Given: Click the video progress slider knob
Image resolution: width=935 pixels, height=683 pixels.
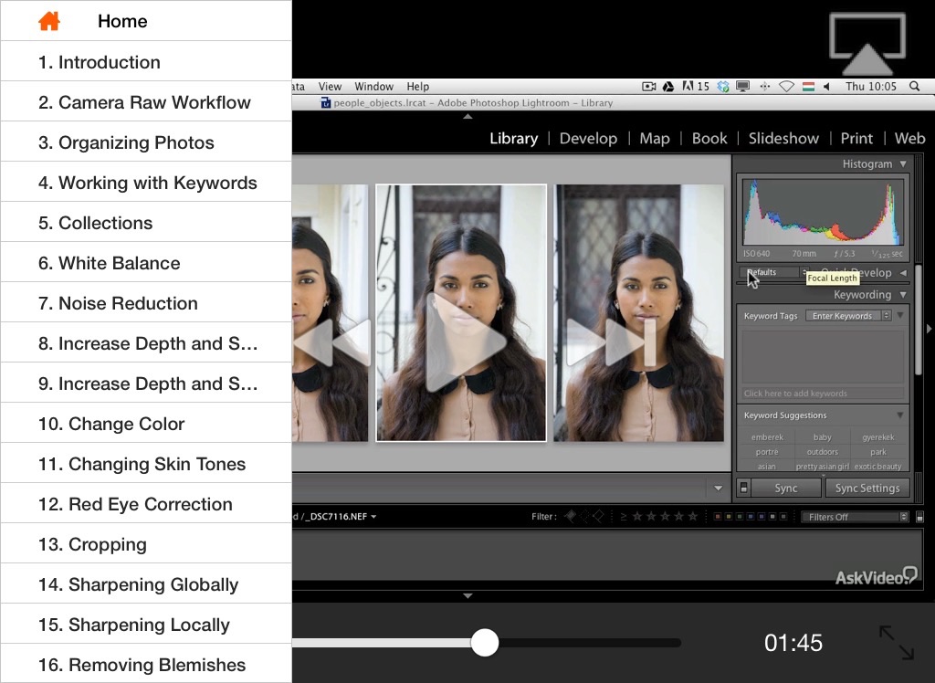Looking at the screenshot, I should (485, 642).
